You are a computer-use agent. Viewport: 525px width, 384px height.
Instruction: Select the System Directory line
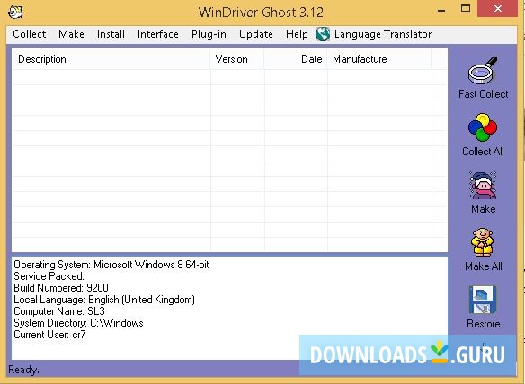pos(78,323)
